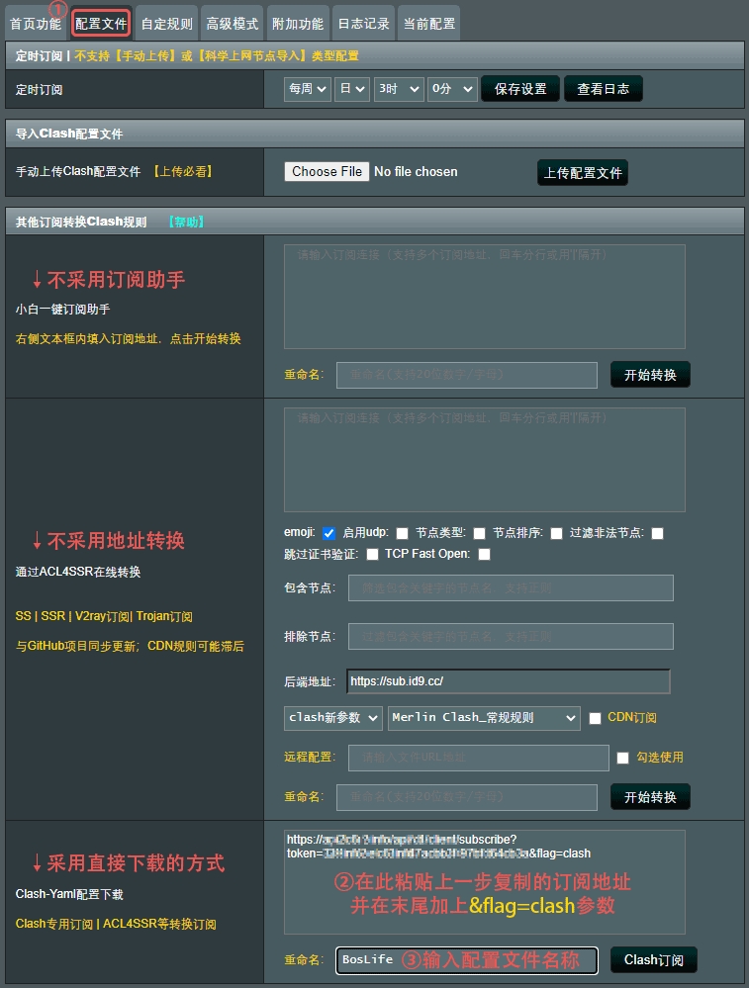This screenshot has height=988, width=749.
Task: Enable the 启用udp checkbox
Action: tap(403, 533)
